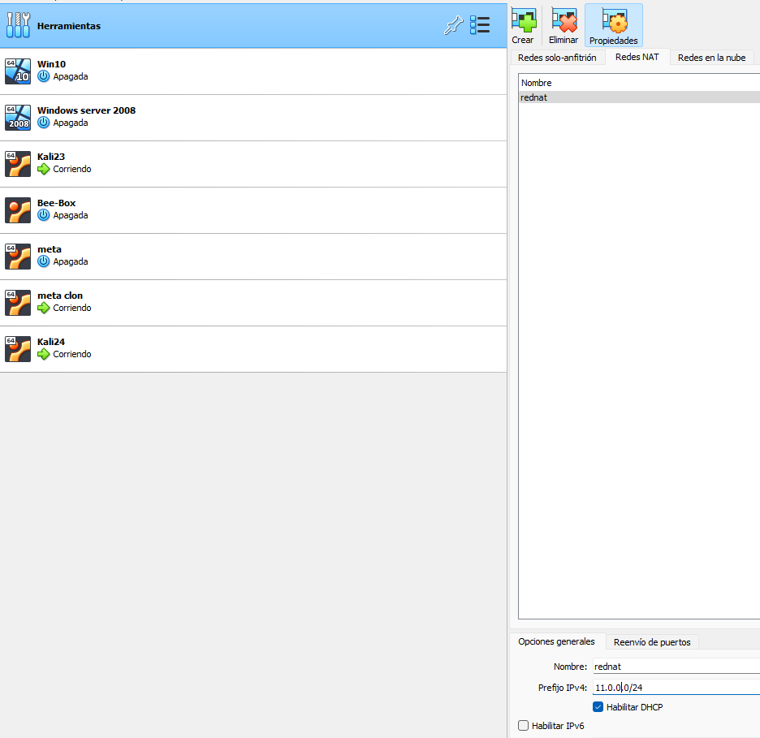Click Herramientas label text

(x=69, y=26)
